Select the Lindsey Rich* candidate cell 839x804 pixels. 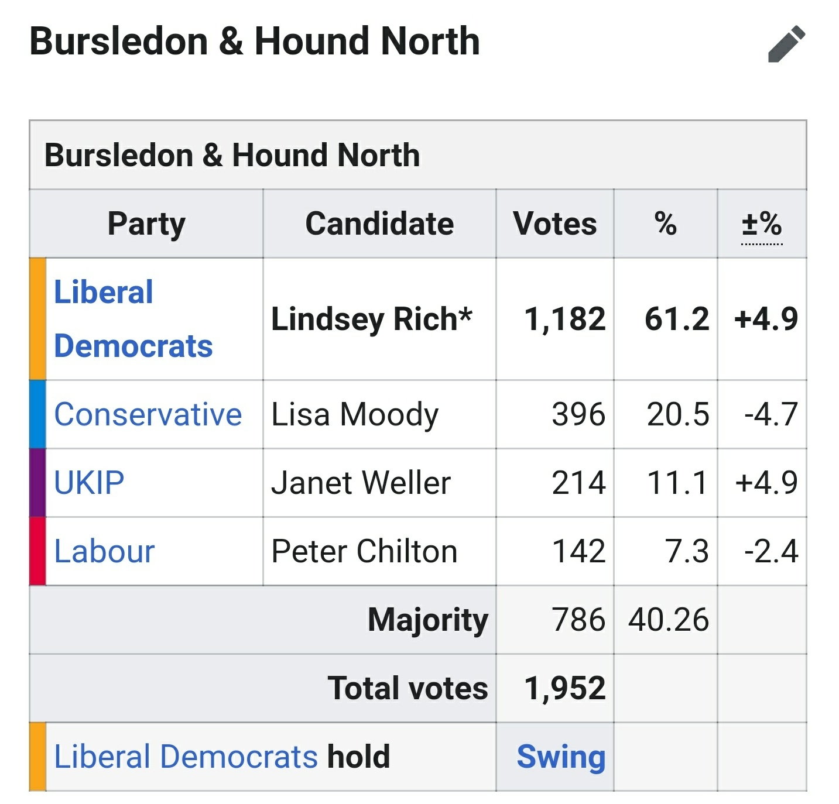371,319
